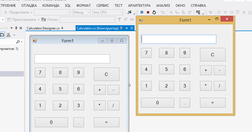Open the overflow arrow after the Find in Files icon
The height and width of the screenshot is (132, 252).
[x=134, y=14]
